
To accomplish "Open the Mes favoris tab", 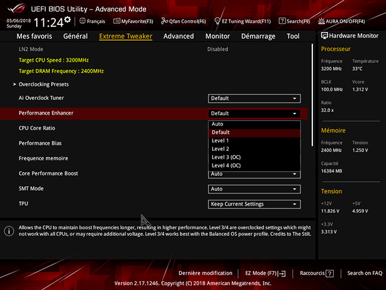I will tap(34, 36).
